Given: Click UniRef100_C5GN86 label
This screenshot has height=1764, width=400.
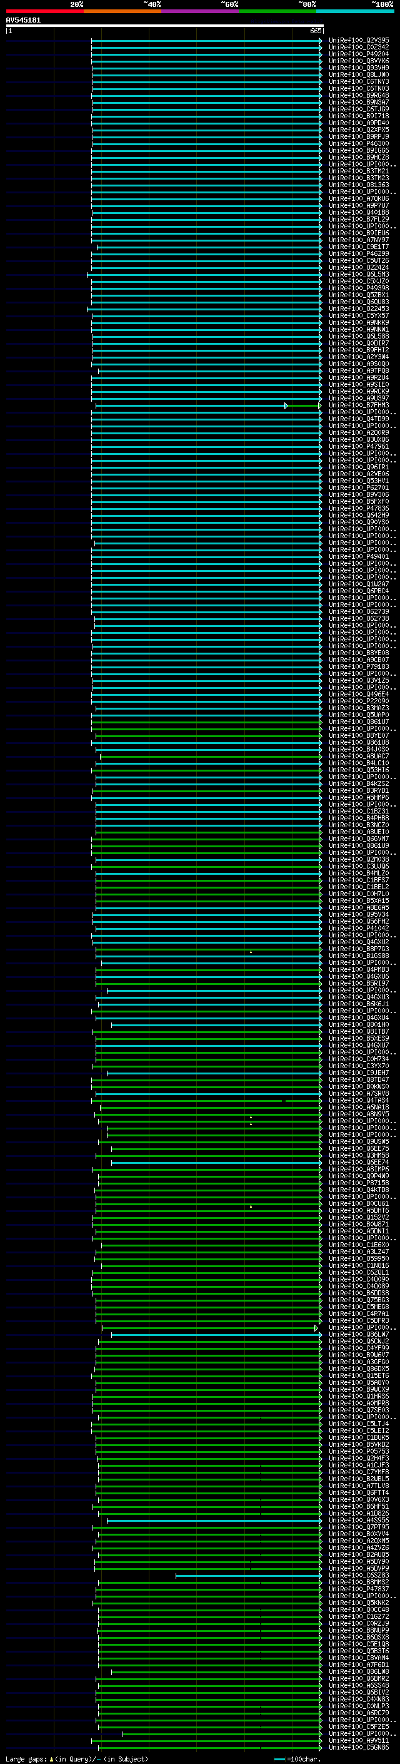Looking at the screenshot, I should (358, 1748).
